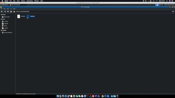Click the file manager title bar icon
The image size is (175, 98).
1,7
